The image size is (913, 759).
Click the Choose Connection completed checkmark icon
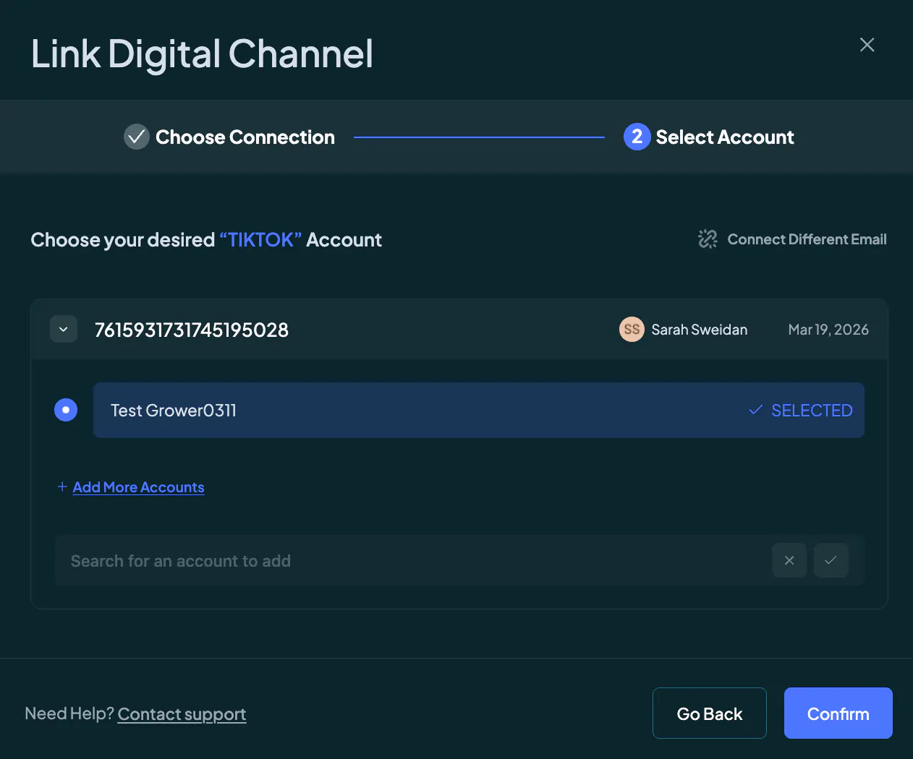[137, 137]
